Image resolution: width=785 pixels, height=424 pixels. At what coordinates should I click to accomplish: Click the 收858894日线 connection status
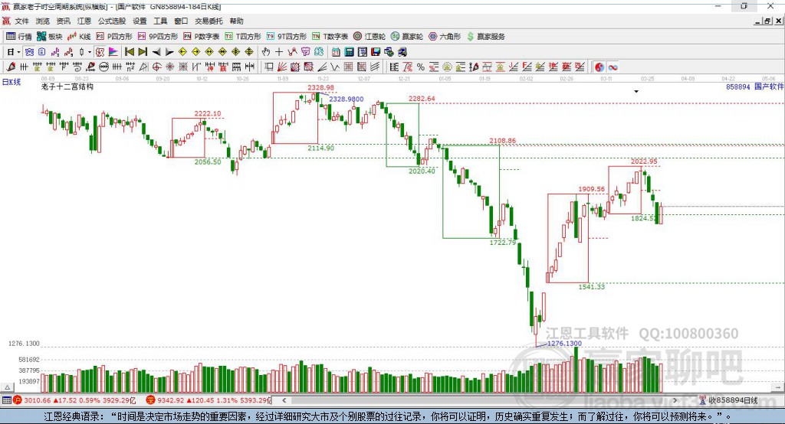click(728, 400)
